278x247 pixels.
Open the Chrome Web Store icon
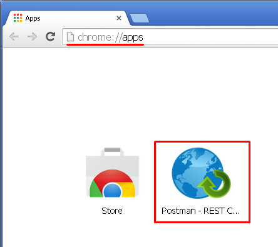[112, 173]
